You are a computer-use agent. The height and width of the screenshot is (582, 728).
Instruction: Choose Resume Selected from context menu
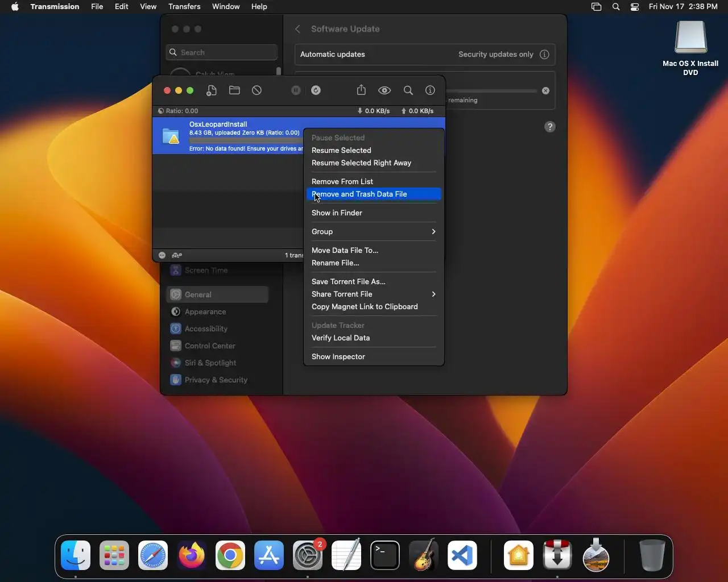tap(374, 150)
